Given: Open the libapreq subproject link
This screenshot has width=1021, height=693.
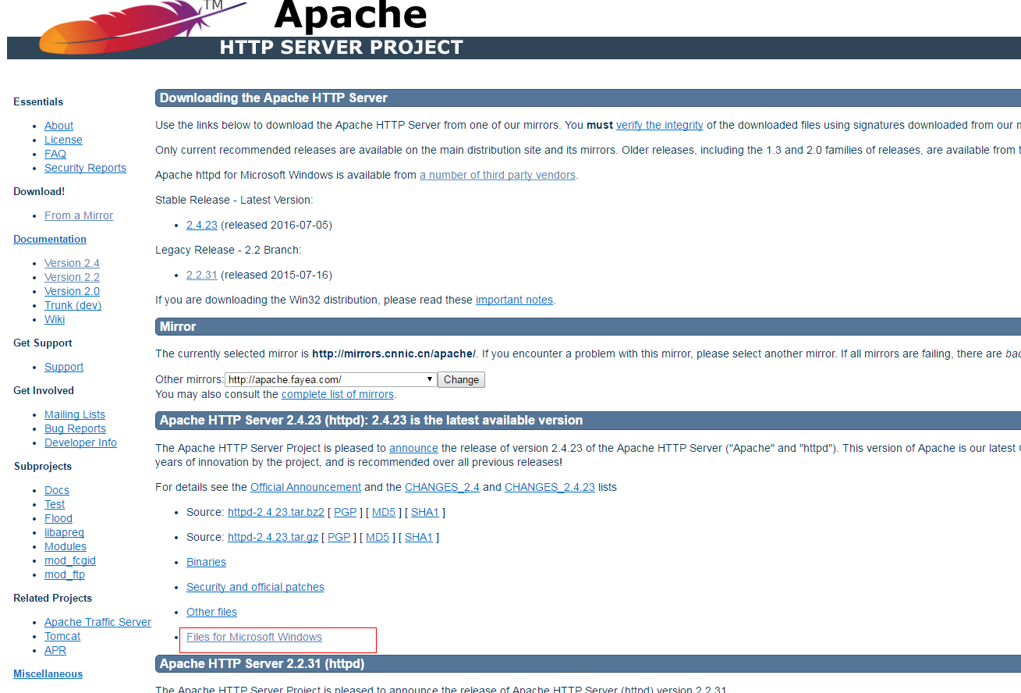Looking at the screenshot, I should click(64, 532).
